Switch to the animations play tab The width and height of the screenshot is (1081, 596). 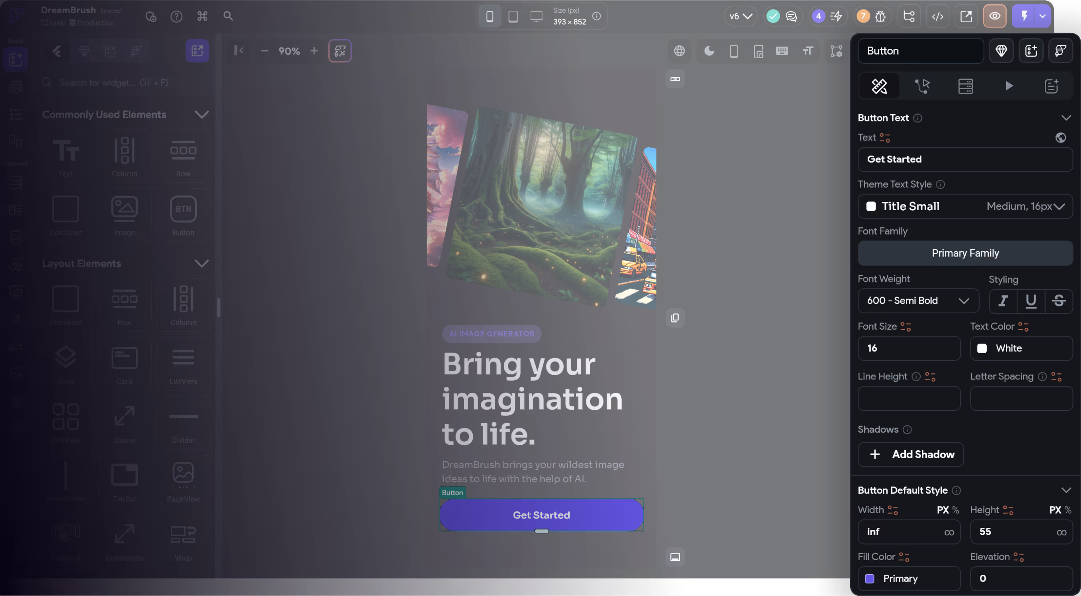[1009, 86]
